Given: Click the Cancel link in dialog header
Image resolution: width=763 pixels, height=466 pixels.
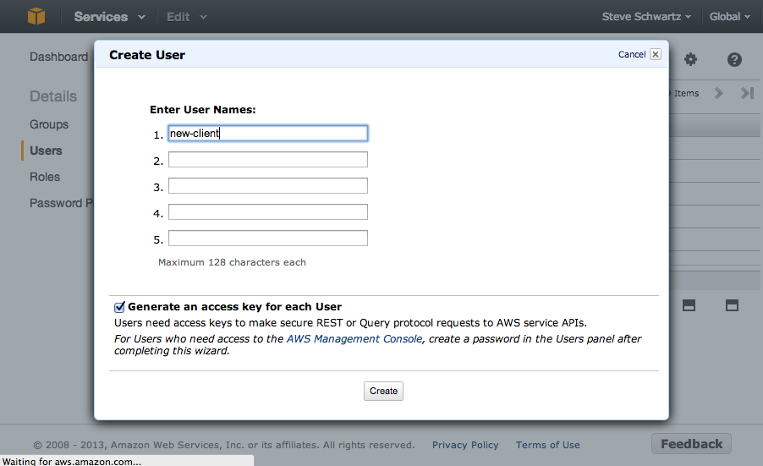Looking at the screenshot, I should coord(632,54).
